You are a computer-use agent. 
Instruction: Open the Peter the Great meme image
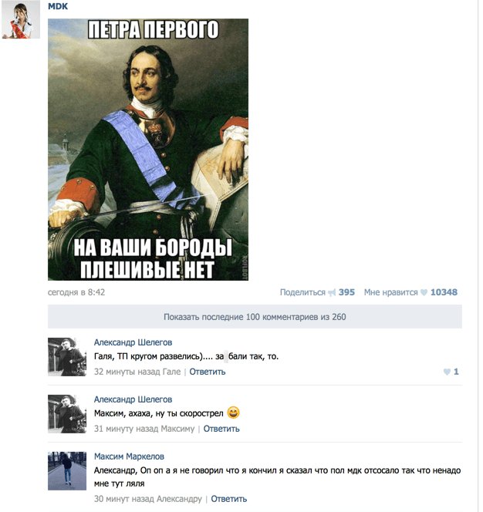pos(148,150)
